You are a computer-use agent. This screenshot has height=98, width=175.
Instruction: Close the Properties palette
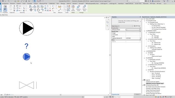pos(140,17)
